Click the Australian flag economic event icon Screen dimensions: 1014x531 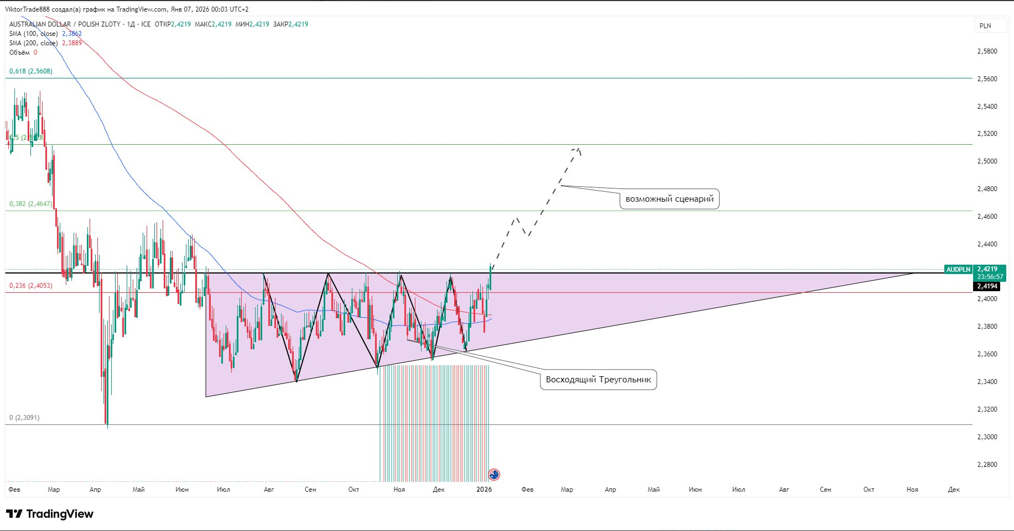pyautogui.click(x=494, y=474)
